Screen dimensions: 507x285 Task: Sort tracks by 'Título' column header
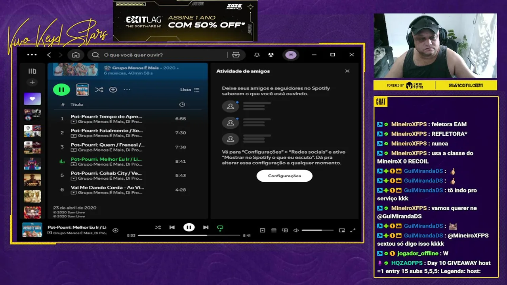point(77,104)
